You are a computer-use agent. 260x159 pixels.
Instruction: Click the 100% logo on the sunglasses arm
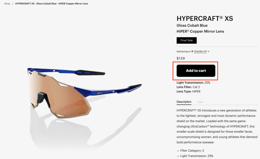(99, 93)
